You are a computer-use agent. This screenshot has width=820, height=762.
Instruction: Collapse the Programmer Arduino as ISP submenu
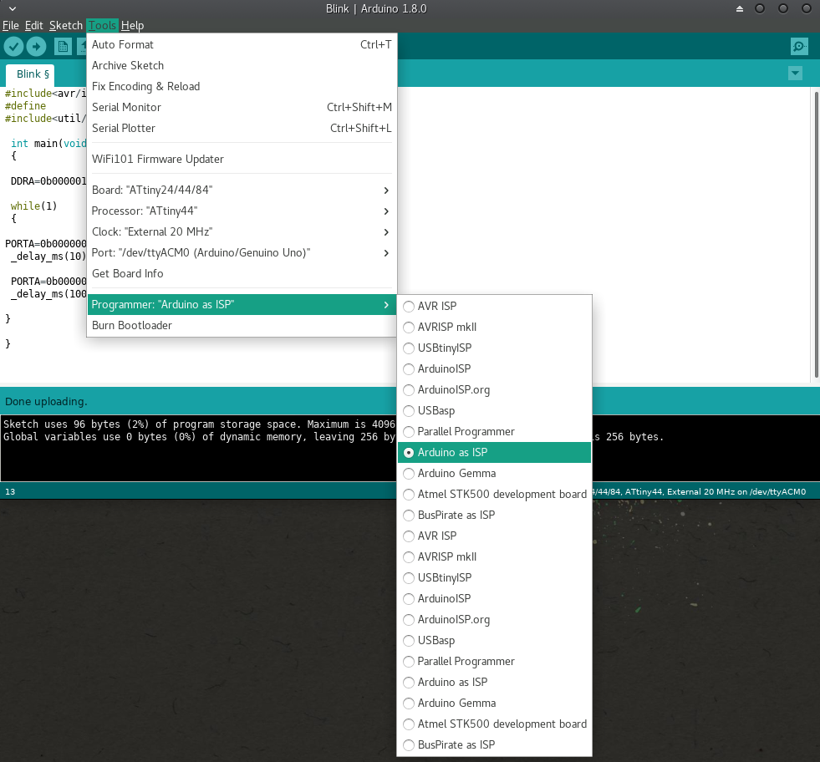pyautogui.click(x=242, y=304)
